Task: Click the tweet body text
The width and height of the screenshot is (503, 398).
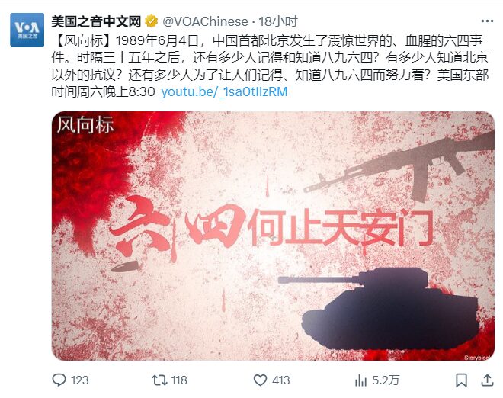Action: coord(270,66)
